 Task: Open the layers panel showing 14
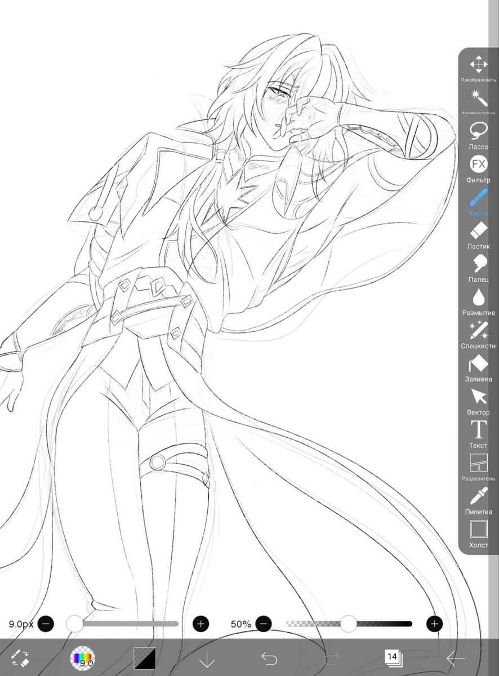(x=393, y=657)
